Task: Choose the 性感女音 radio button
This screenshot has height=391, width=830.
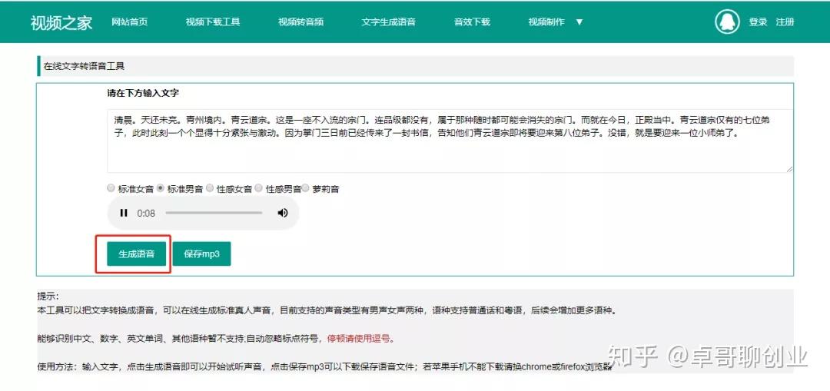Action: pyautogui.click(x=210, y=188)
